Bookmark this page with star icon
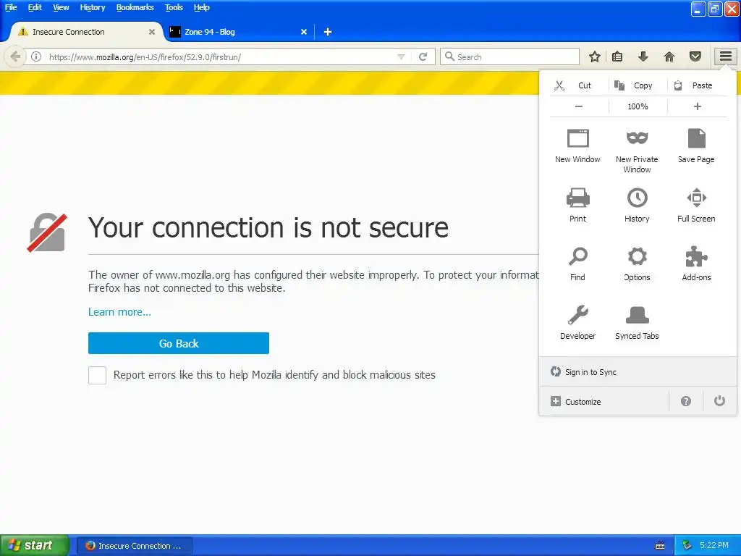The height and width of the screenshot is (556, 741). pos(595,56)
